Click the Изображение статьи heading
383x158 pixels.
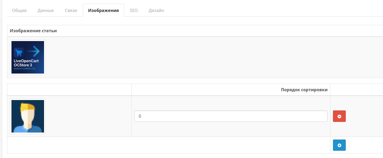coord(33,31)
